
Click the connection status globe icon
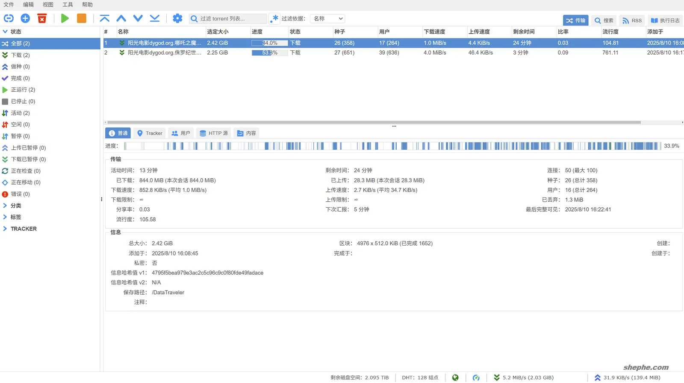(x=455, y=377)
